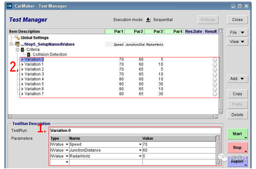
Task: Click the Speed value field showing 70
Action: coord(179,144)
